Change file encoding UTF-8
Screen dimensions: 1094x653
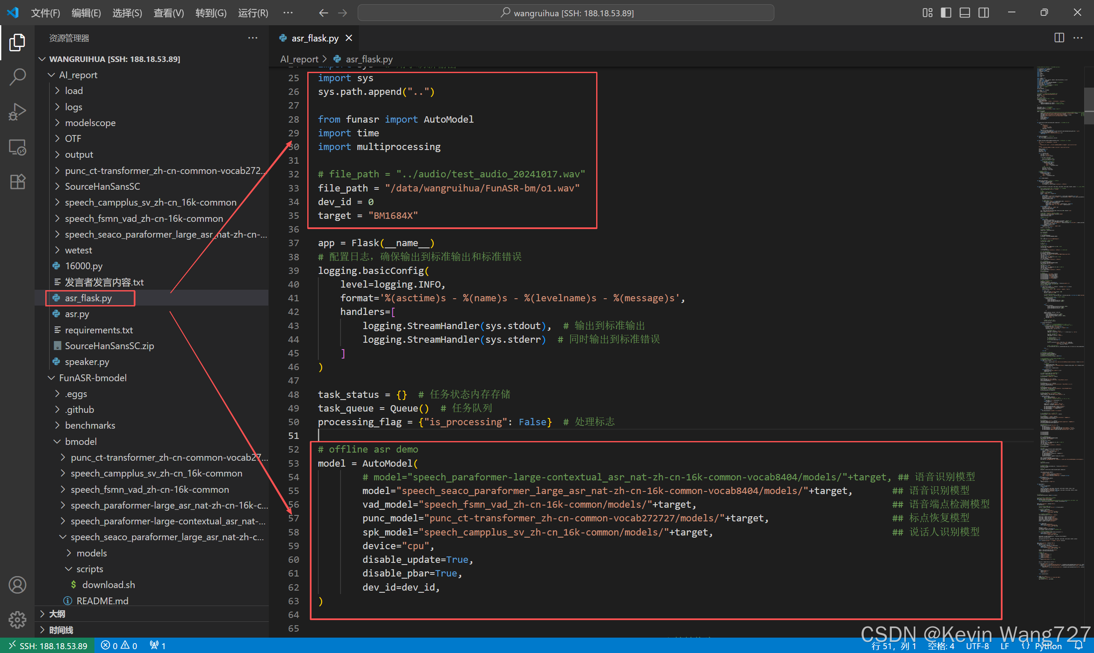tap(977, 646)
